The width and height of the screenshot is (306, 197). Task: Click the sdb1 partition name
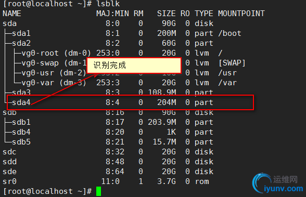pyautogui.click(x=21, y=122)
